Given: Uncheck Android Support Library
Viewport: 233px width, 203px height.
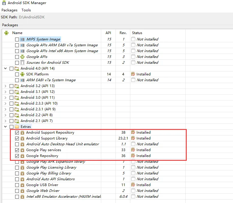Looking at the screenshot, I should tap(17, 138).
